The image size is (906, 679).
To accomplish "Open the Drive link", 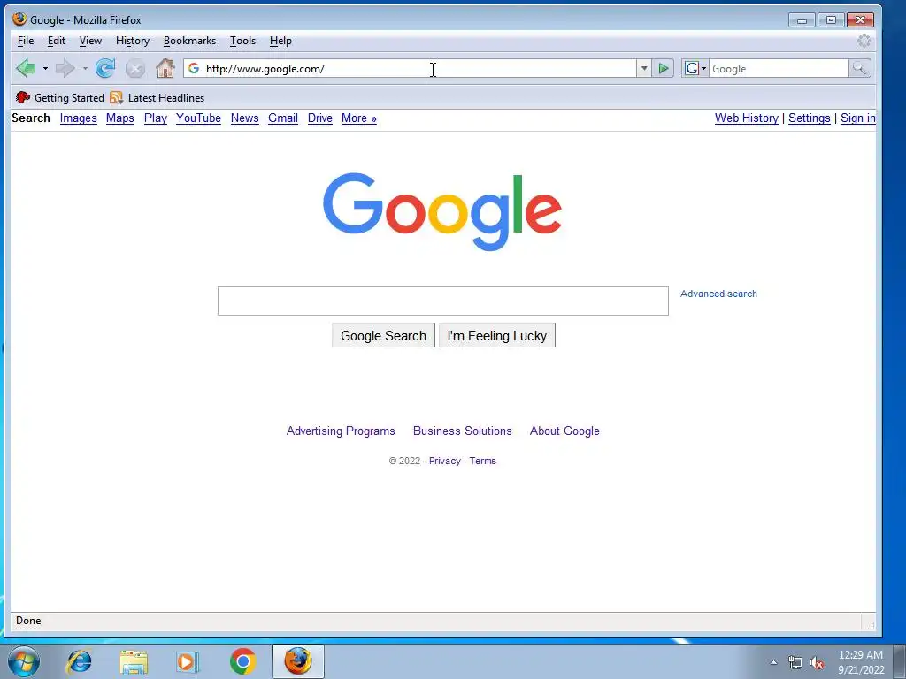I will click(x=320, y=118).
